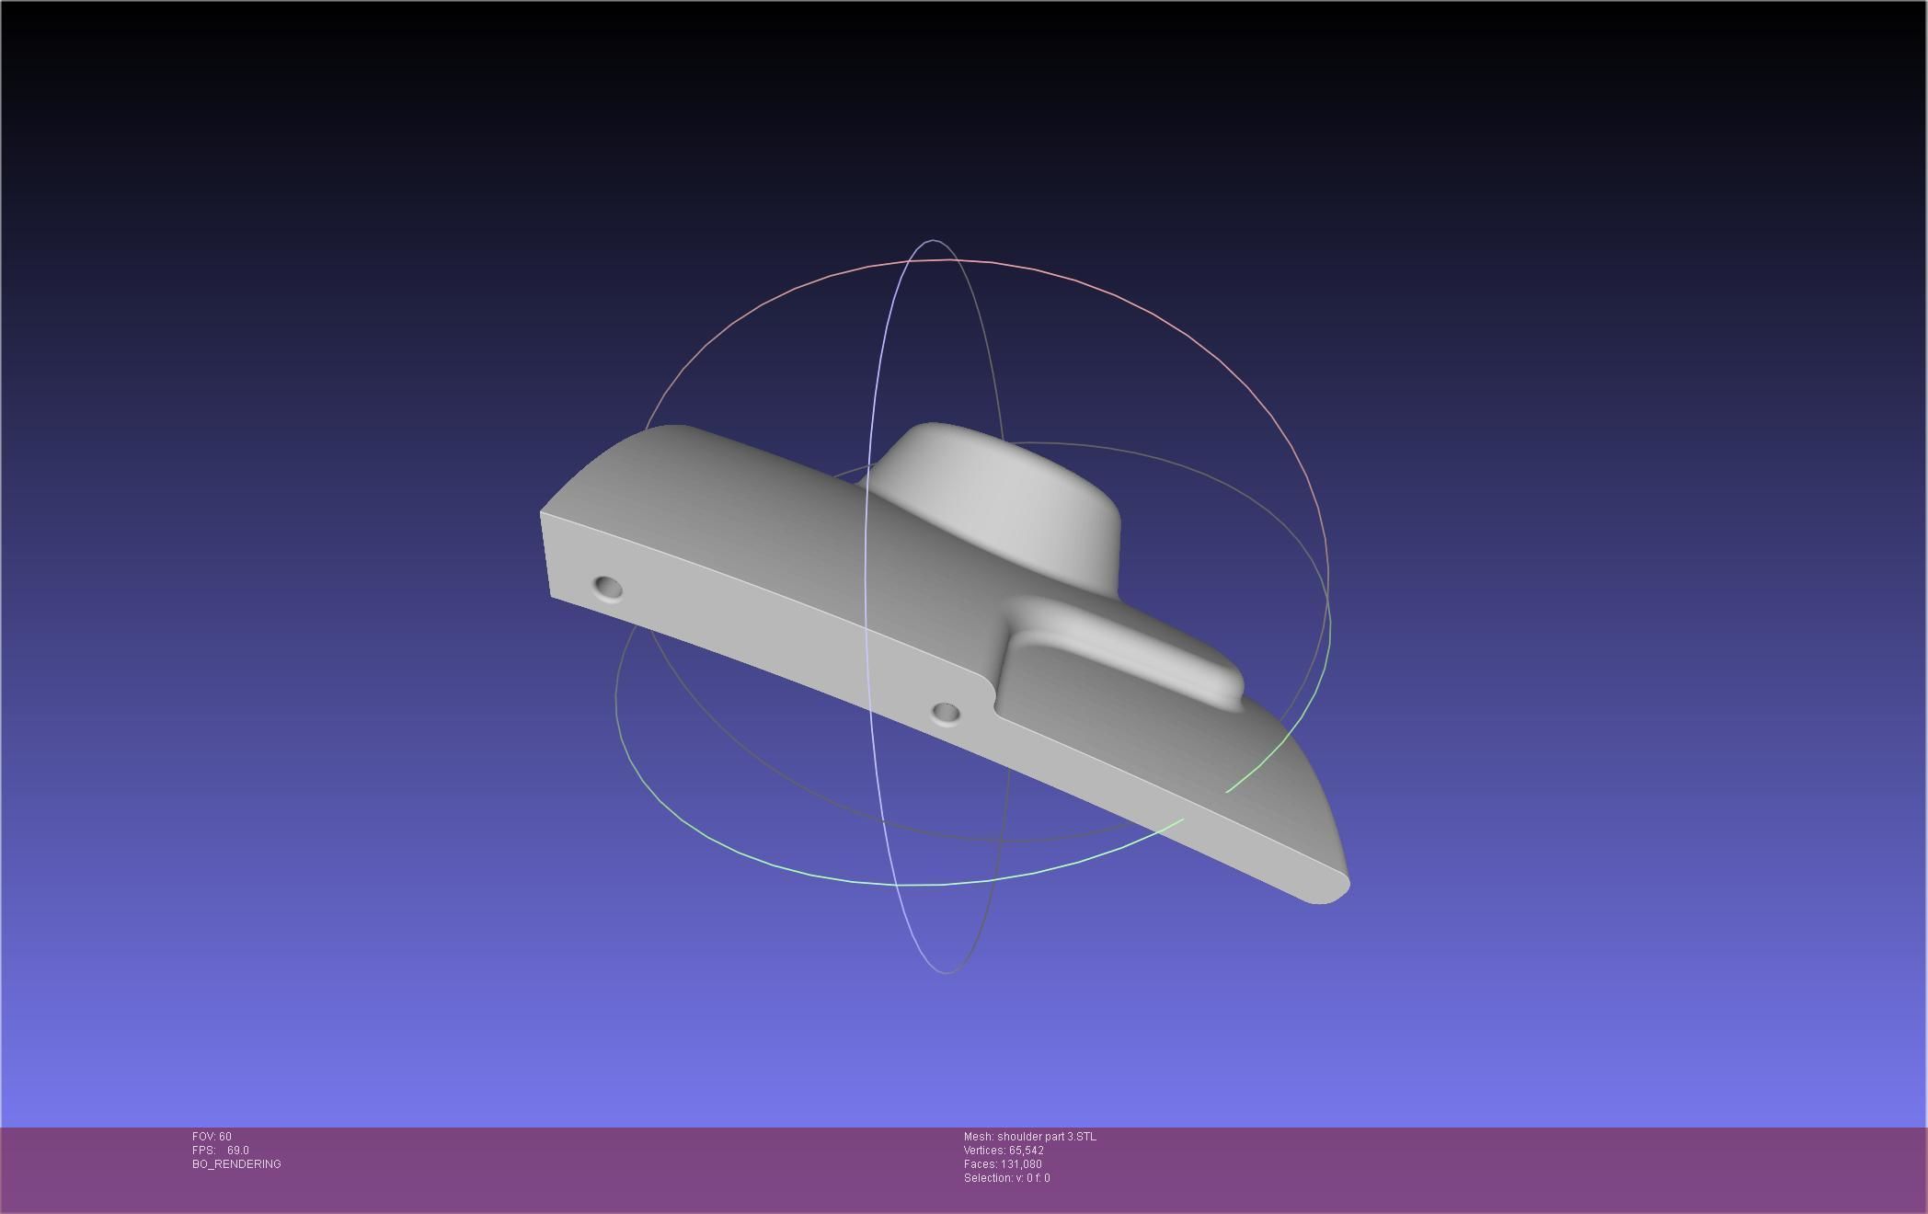Click the Selection: v: 0 f: 0 text

pyautogui.click(x=1006, y=1178)
